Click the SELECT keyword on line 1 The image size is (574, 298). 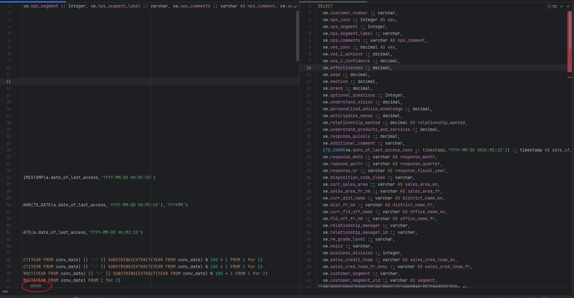click(325, 6)
